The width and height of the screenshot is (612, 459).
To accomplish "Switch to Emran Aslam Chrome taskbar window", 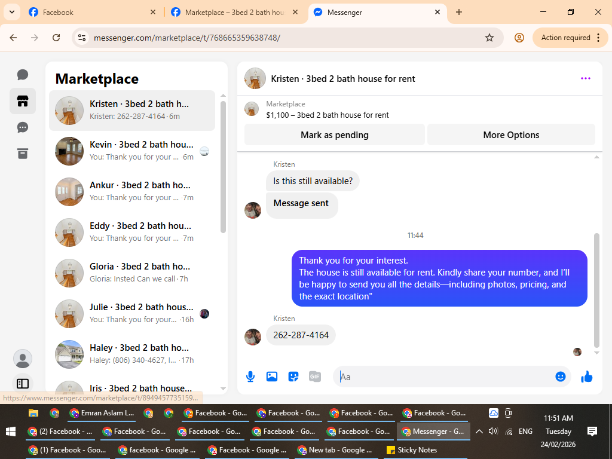I will tap(102, 413).
